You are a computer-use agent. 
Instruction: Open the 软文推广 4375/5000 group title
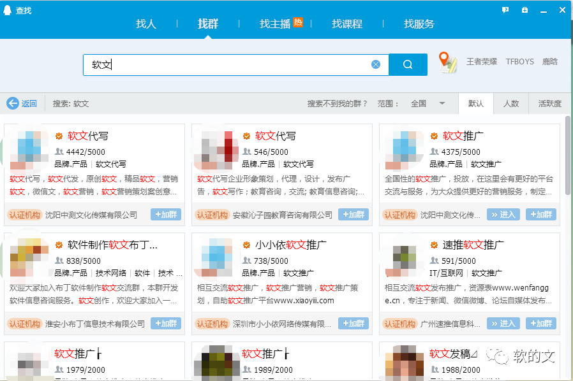[x=463, y=136]
